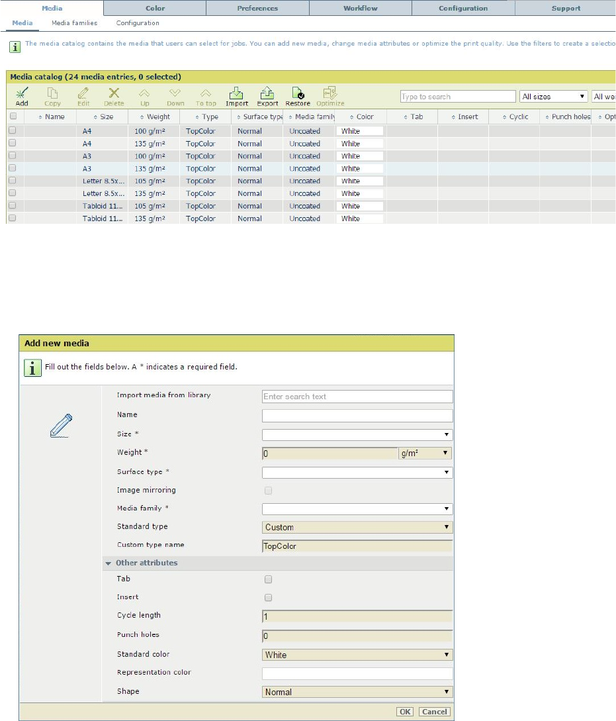Select the A3 100 g/m² row checkbox

click(13, 156)
